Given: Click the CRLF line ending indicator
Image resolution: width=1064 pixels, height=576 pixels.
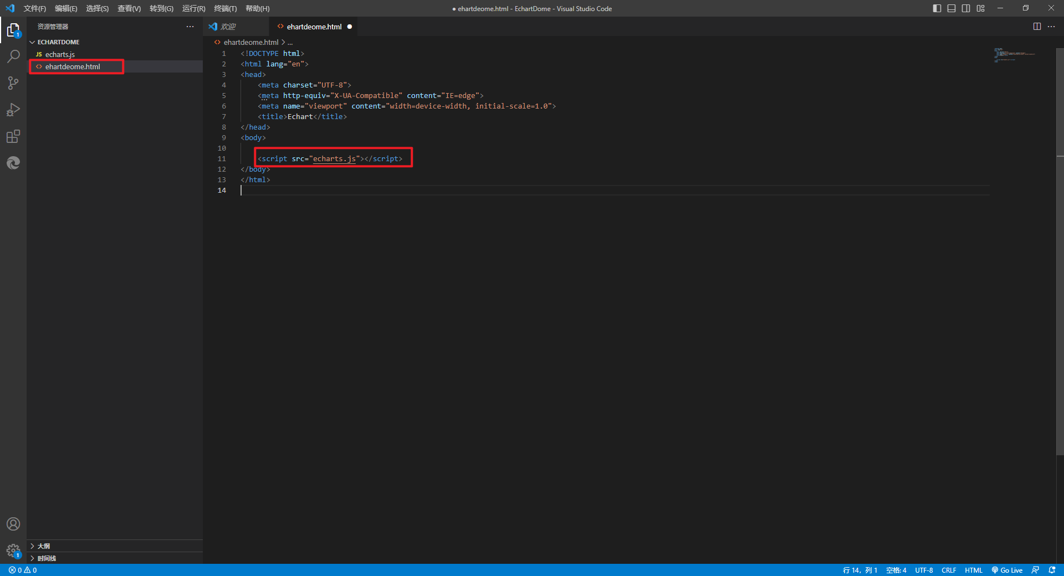Looking at the screenshot, I should (x=948, y=570).
